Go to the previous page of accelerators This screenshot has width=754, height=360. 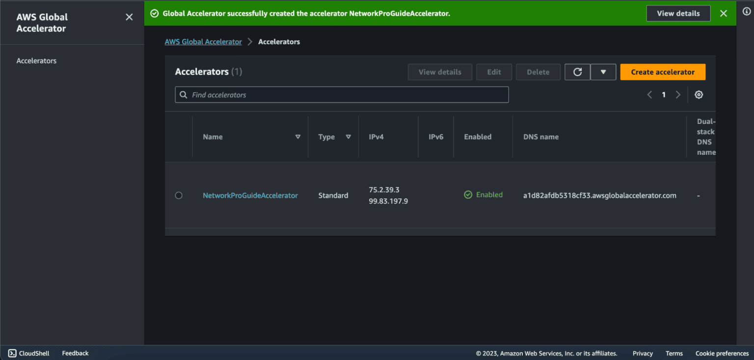649,95
